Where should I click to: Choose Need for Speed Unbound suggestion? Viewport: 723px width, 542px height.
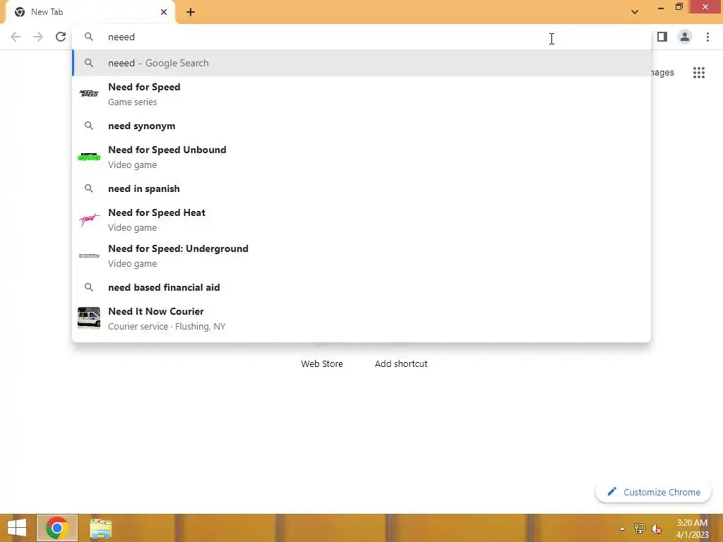[361, 157]
